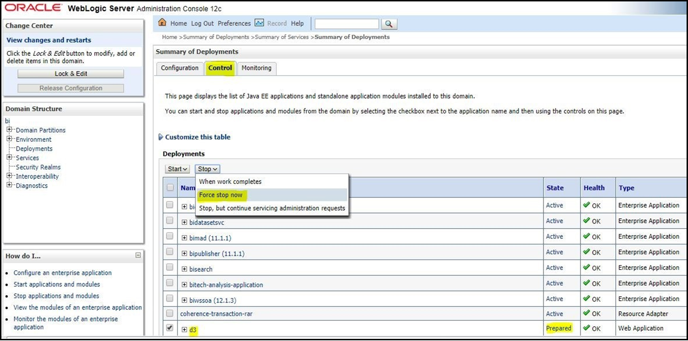Switch to the Configuration tab

tap(180, 68)
